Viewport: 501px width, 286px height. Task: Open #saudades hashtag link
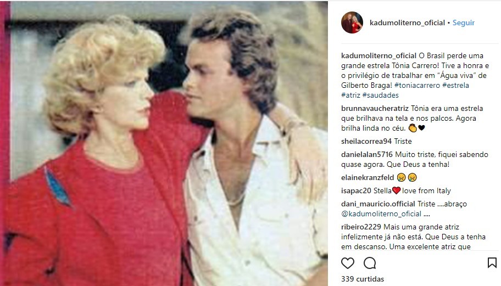point(380,95)
